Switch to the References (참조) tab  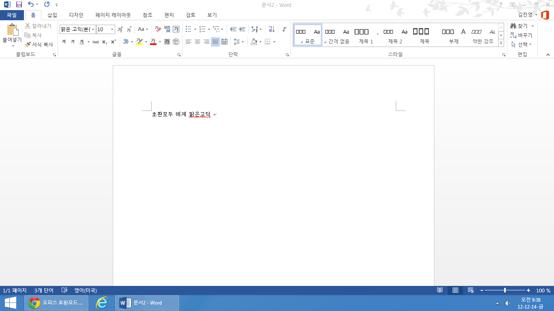pos(148,15)
